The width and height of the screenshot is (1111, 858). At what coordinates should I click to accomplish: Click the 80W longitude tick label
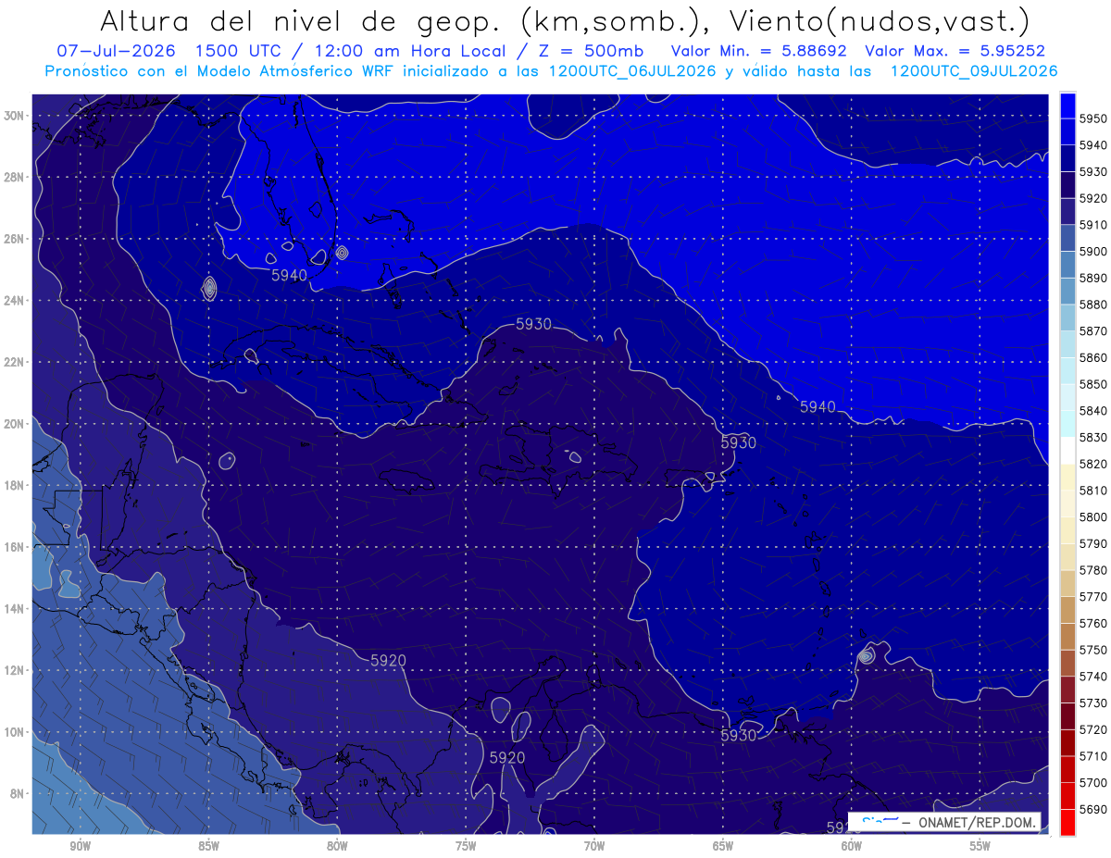point(337,846)
